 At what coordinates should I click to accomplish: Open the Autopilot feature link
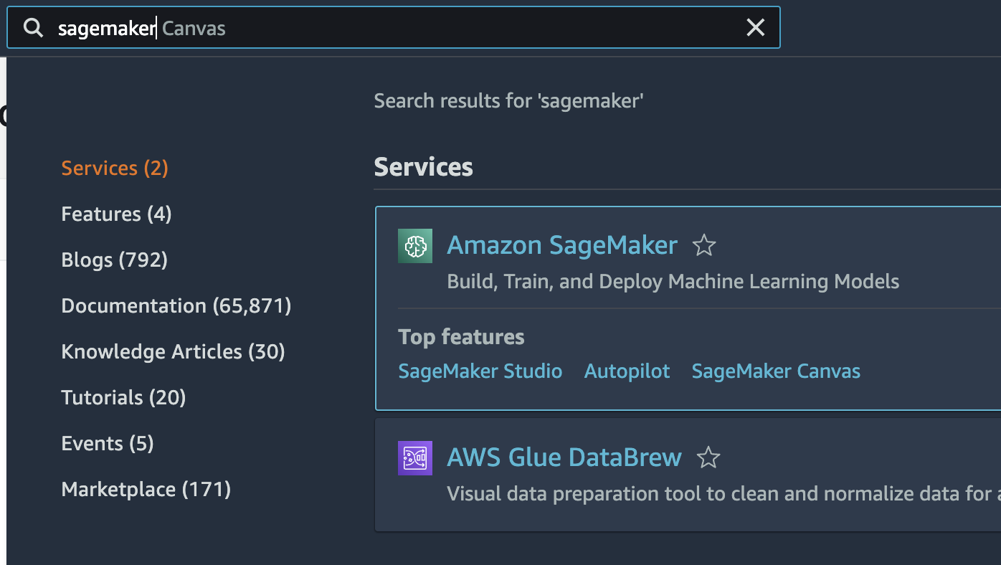click(x=627, y=371)
